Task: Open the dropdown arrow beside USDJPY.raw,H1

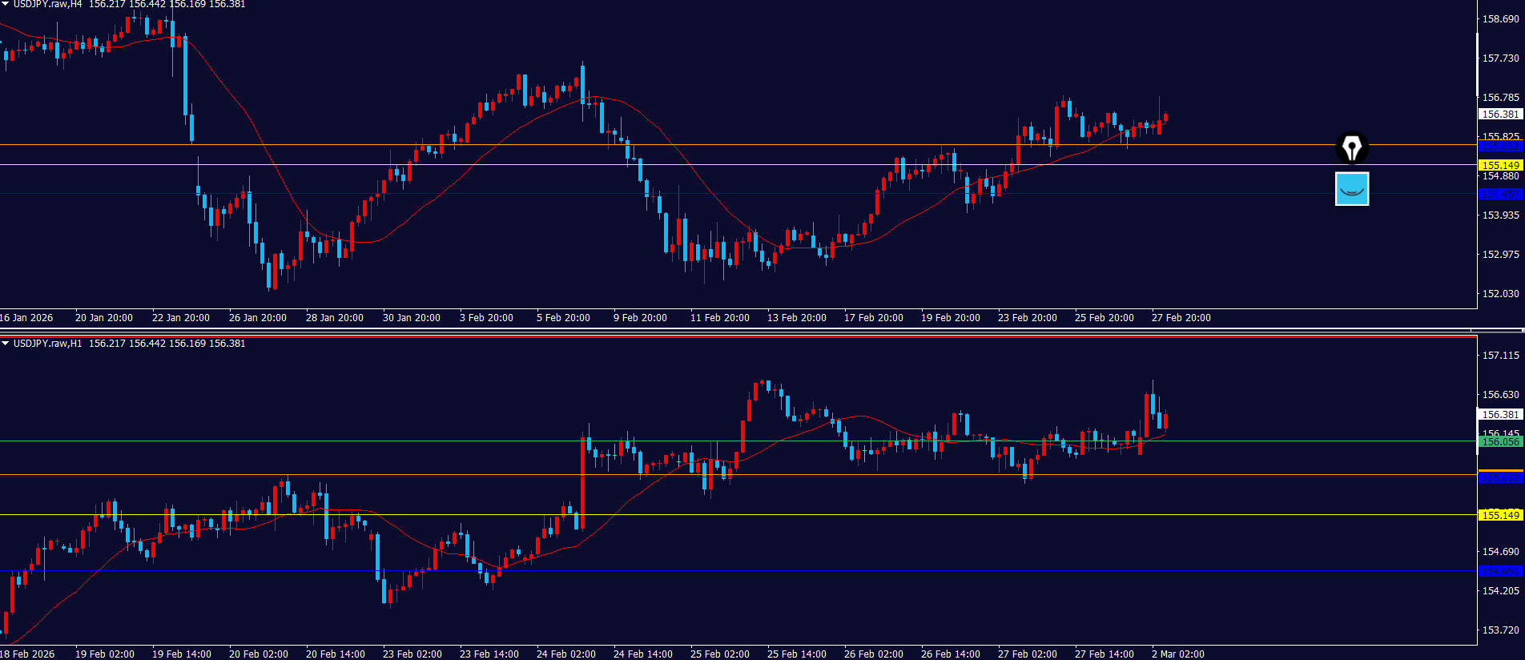Action: [6, 344]
